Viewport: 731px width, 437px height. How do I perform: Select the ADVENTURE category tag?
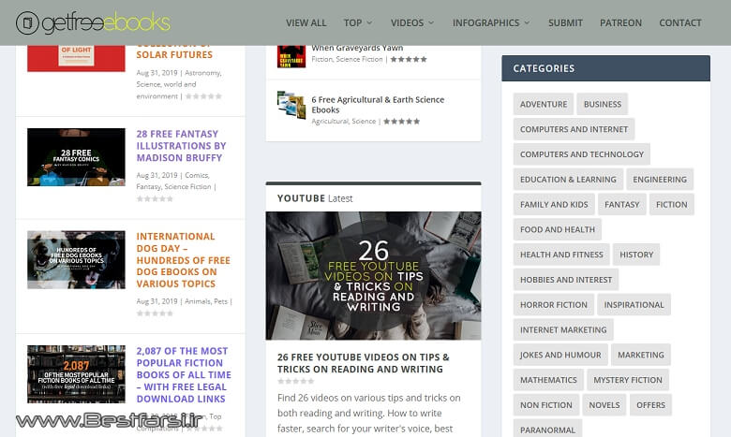(544, 104)
